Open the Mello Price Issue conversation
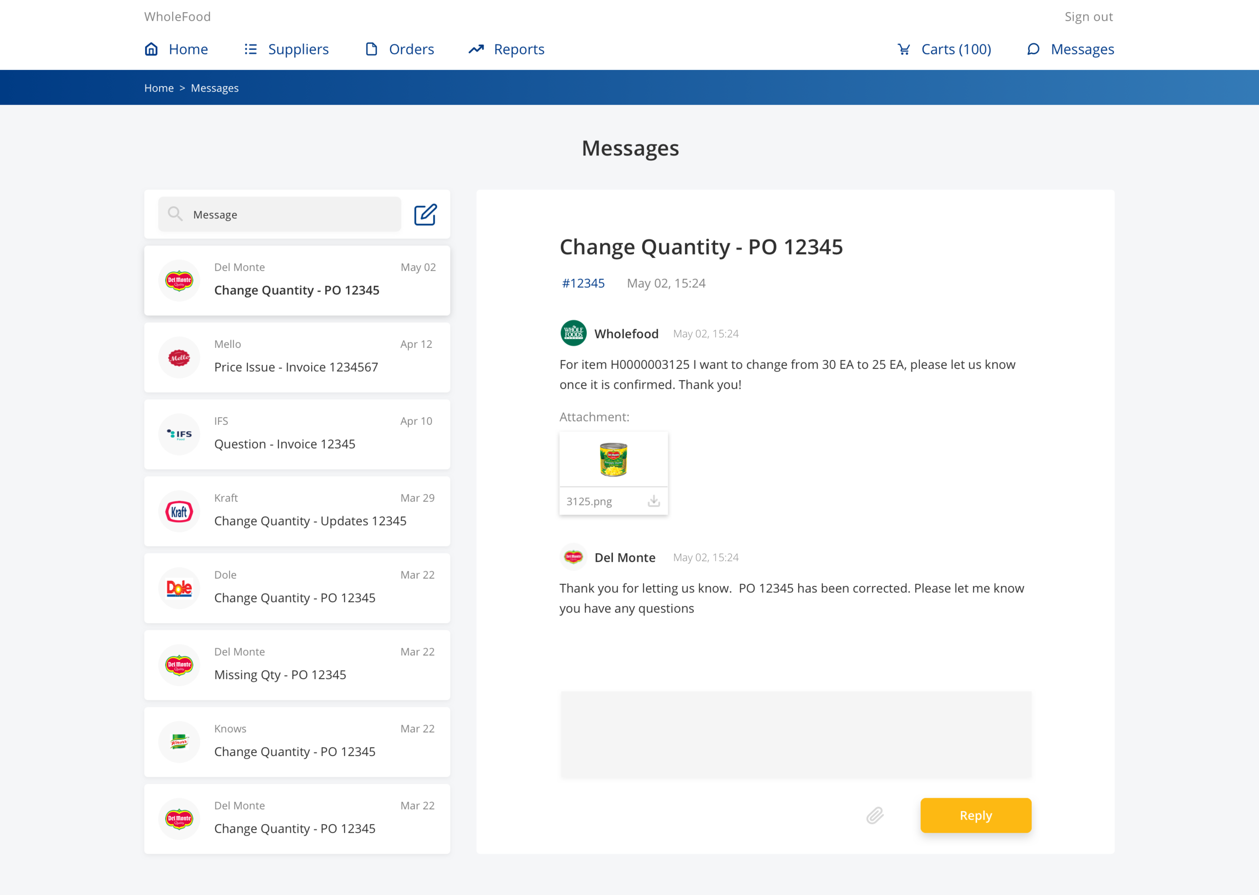1259x895 pixels. (x=297, y=357)
